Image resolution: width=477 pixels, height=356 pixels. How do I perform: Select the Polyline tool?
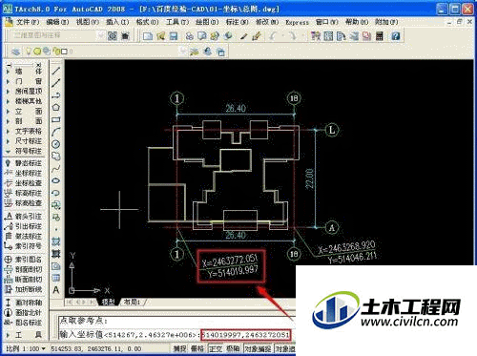56,95
